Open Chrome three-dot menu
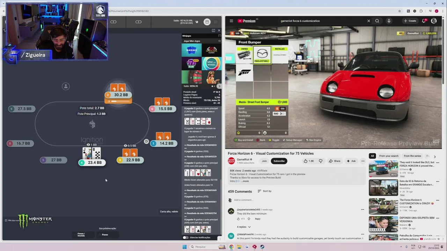 (x=442, y=11)
